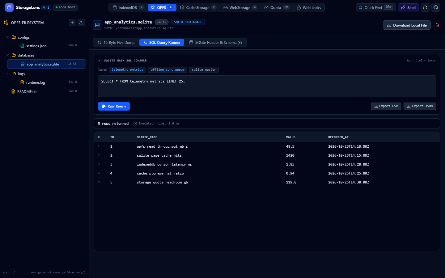Select the cache_storage_hit_ratio cell
Screen dimensions: 445x278
160,173
